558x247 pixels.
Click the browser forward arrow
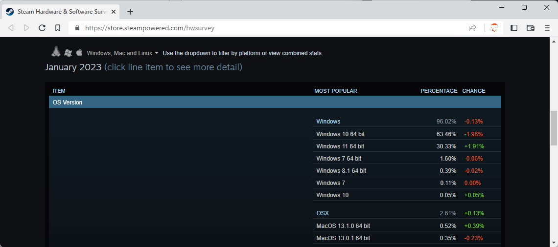[26, 28]
